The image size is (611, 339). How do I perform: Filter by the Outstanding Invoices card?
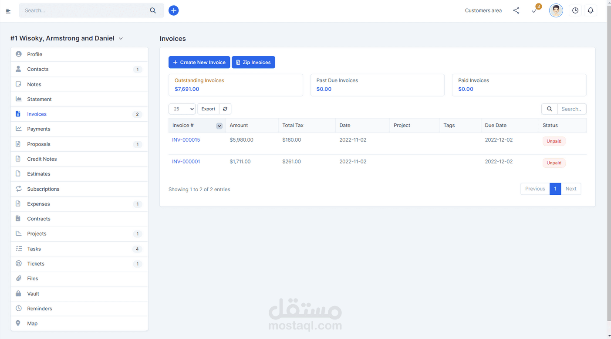[236, 85]
